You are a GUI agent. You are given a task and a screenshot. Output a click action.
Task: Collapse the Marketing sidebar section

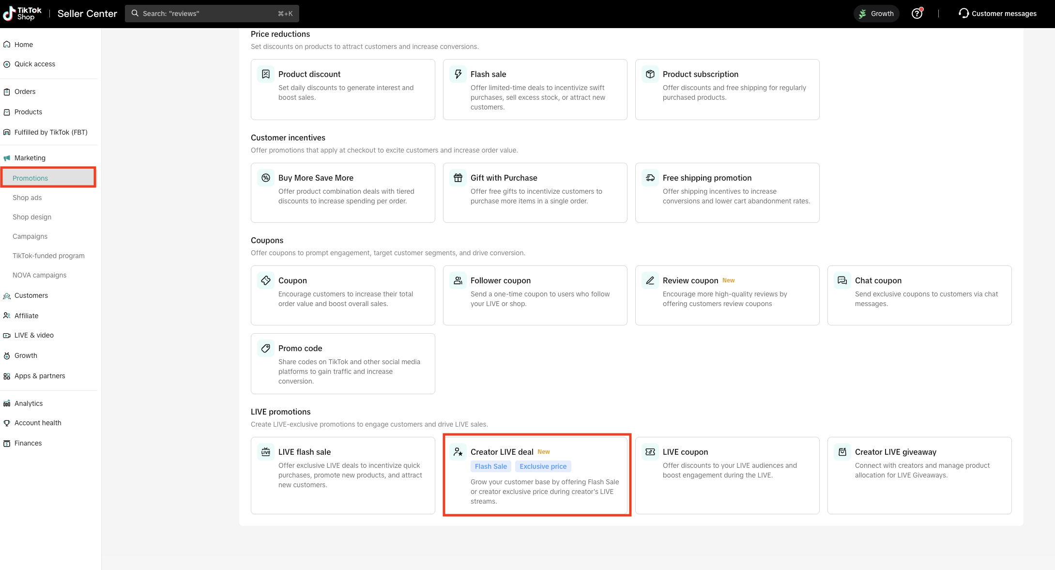(30, 158)
